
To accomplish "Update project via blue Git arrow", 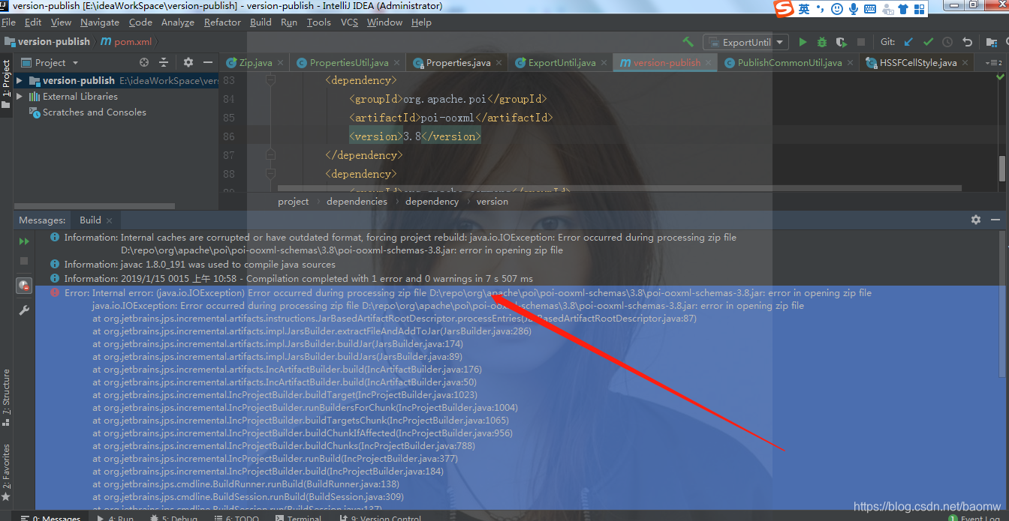I will [x=908, y=42].
